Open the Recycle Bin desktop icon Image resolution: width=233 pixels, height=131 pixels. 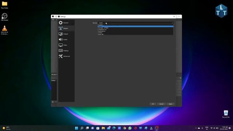click(x=226, y=114)
